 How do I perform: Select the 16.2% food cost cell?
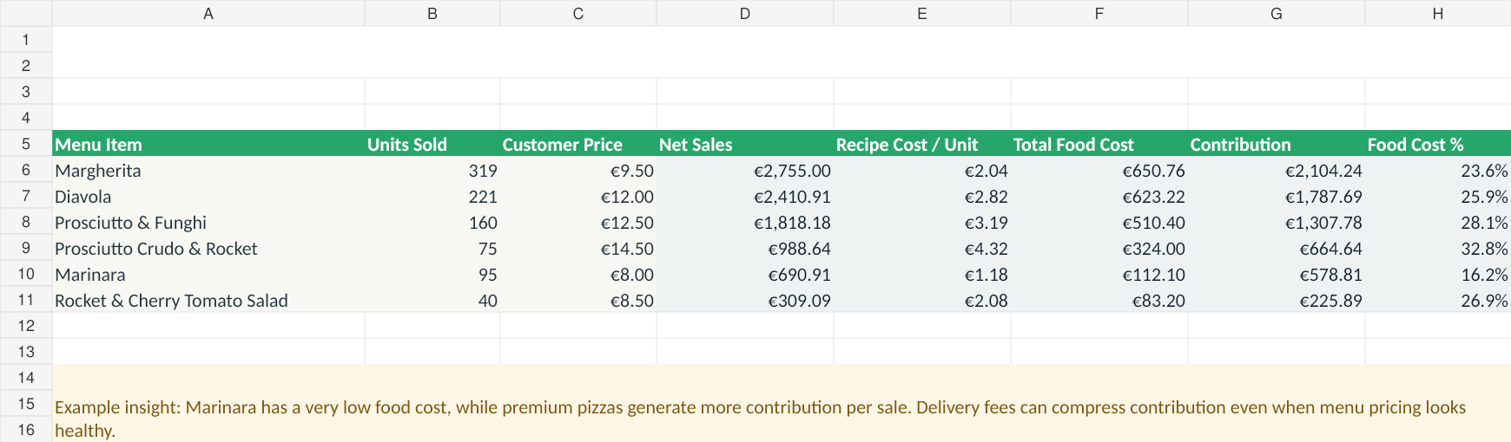pyautogui.click(x=1438, y=274)
